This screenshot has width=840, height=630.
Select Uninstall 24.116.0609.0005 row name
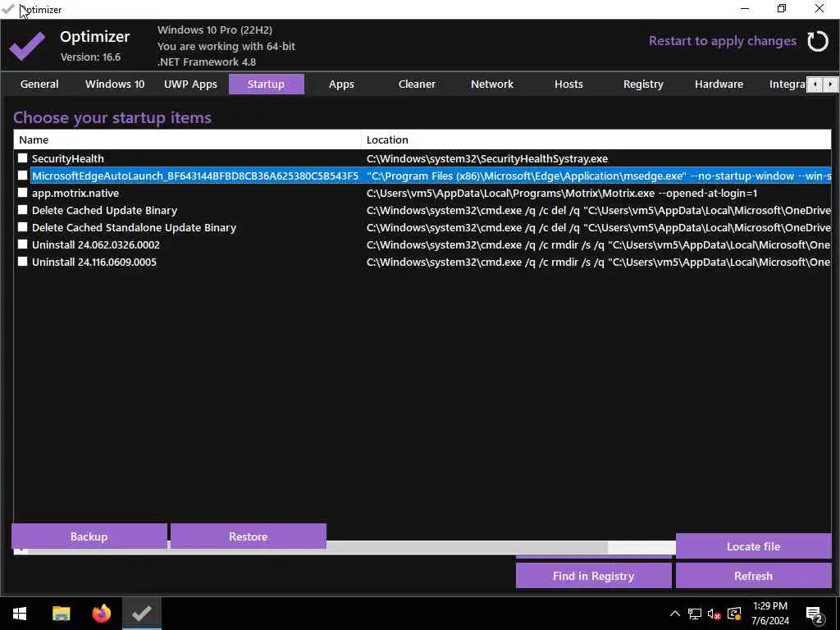(x=94, y=262)
